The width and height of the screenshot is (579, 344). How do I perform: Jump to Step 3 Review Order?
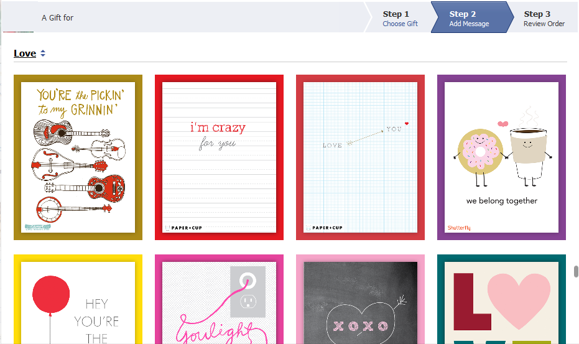coord(544,19)
